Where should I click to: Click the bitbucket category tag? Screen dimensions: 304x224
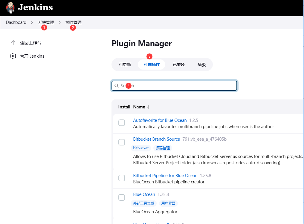coord(141,148)
